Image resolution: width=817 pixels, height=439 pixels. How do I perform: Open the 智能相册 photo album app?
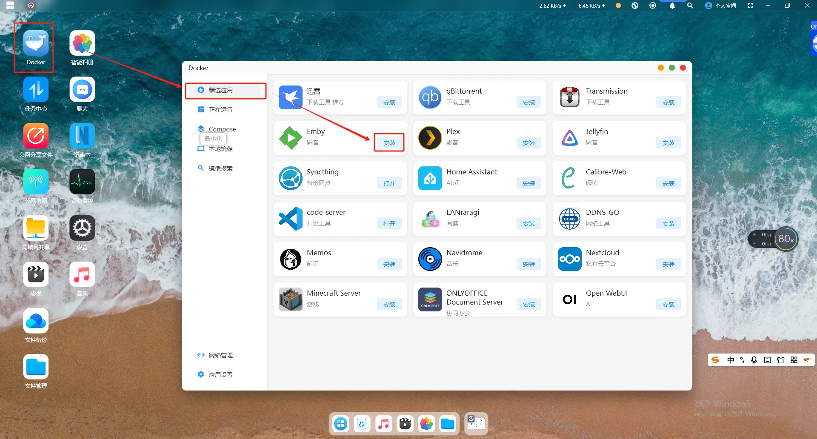[82, 44]
